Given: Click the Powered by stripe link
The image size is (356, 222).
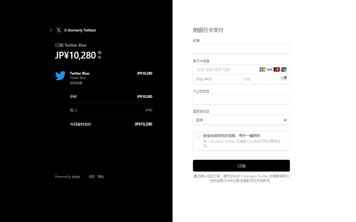Looking at the screenshot, I should point(68,177).
